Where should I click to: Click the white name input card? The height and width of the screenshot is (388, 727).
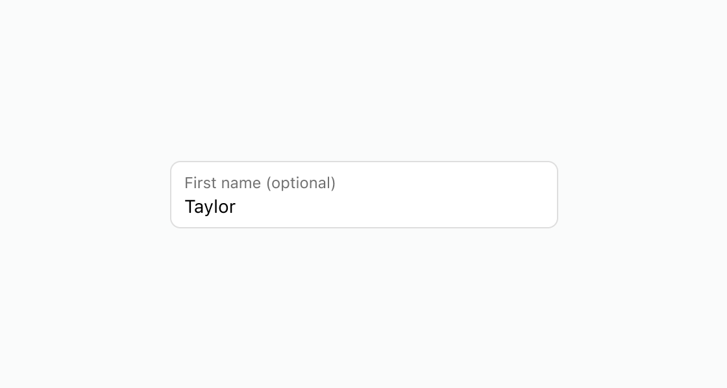pyautogui.click(x=363, y=195)
